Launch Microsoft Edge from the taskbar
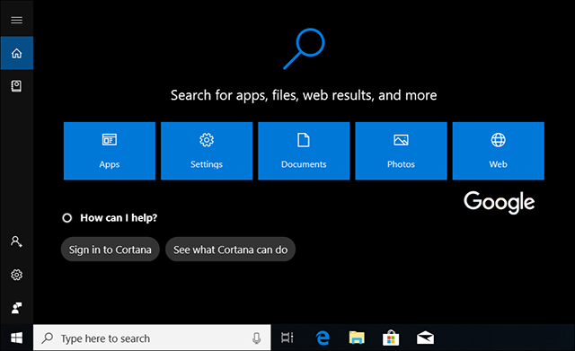 (323, 338)
